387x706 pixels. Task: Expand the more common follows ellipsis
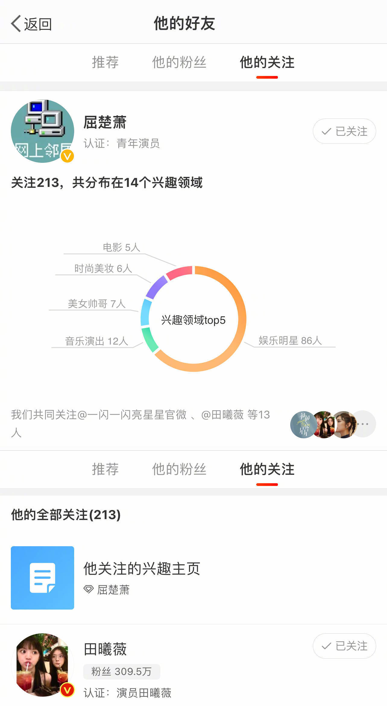(364, 424)
